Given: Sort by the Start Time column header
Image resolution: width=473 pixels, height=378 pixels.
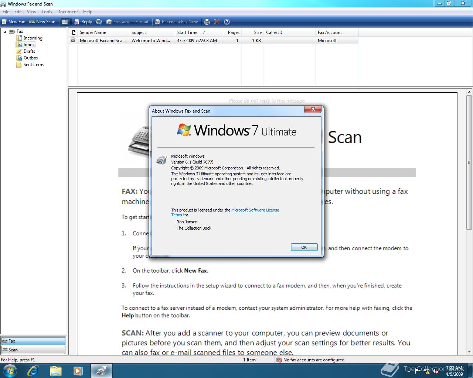Looking at the screenshot, I should click(199, 32).
